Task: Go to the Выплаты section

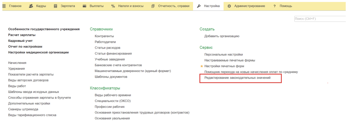Action: coord(97,6)
